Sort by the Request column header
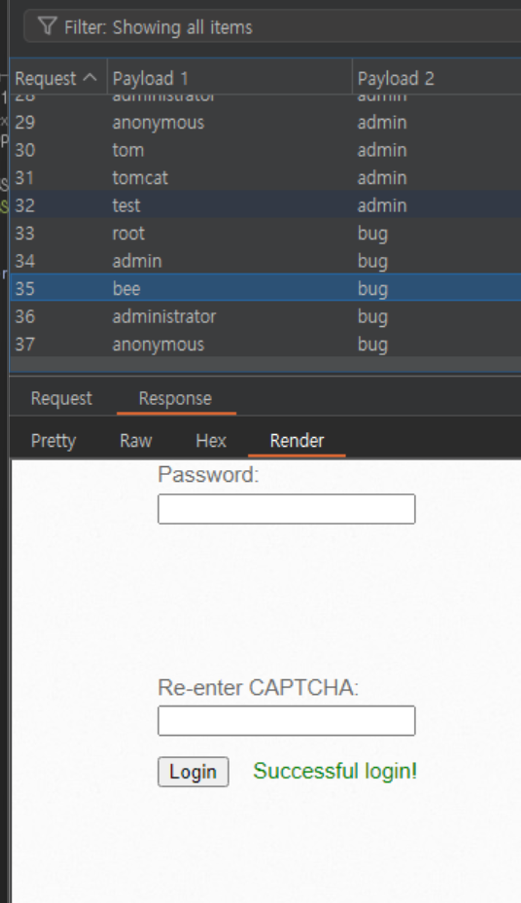 (x=58, y=78)
